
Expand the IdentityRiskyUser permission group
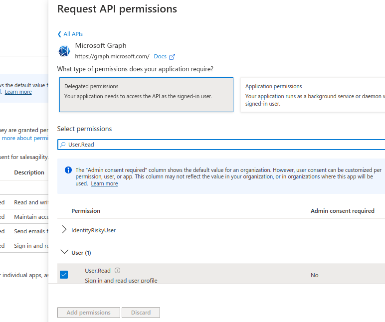[64, 229]
